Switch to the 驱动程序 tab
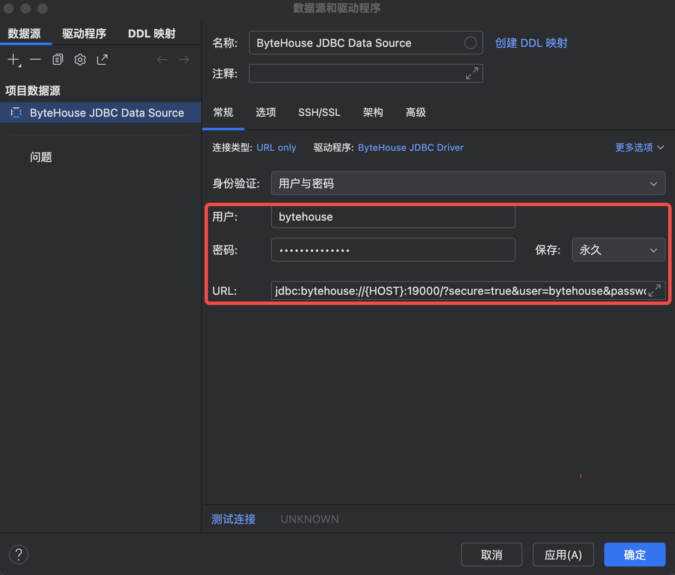Viewport: 675px width, 575px height. 84,34
